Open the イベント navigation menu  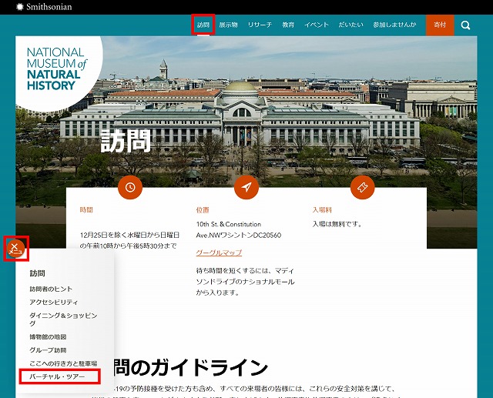coord(317,25)
